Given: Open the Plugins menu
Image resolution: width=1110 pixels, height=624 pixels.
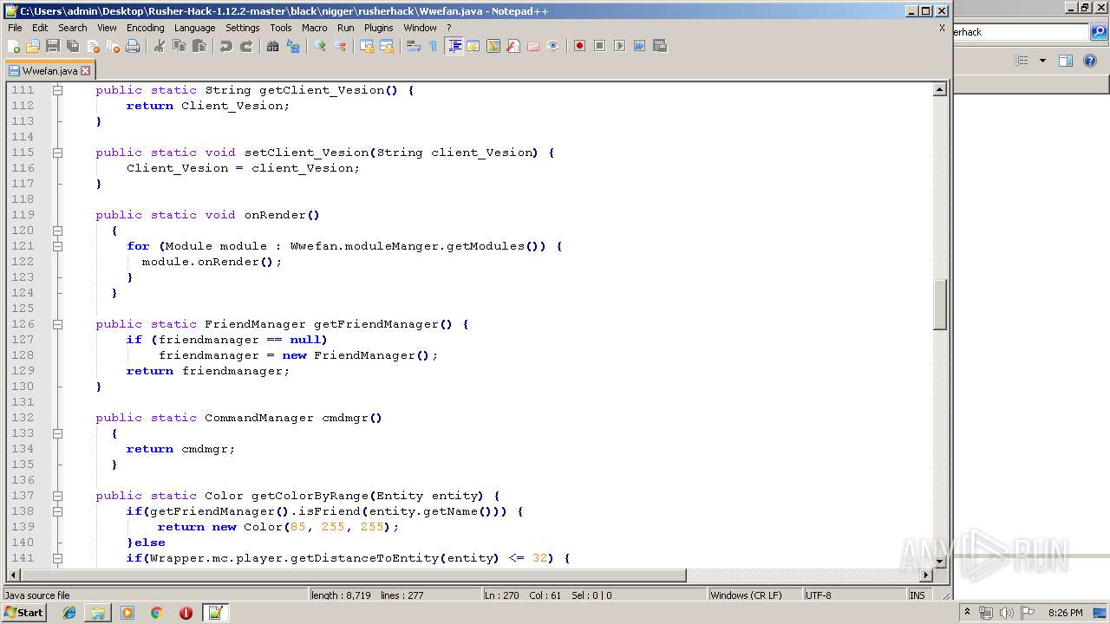Looking at the screenshot, I should 378,28.
